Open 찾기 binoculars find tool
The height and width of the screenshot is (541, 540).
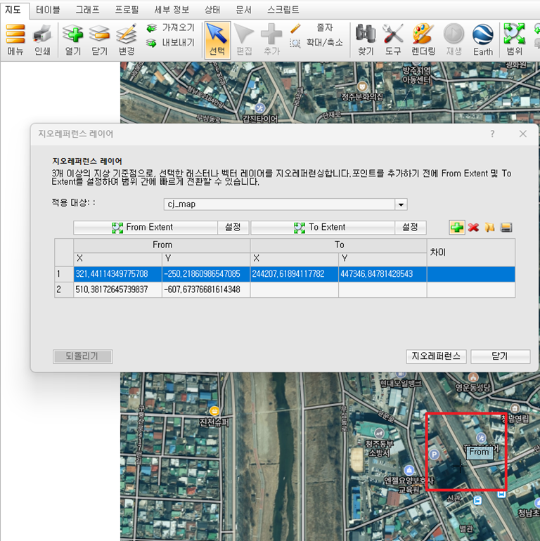click(366, 40)
